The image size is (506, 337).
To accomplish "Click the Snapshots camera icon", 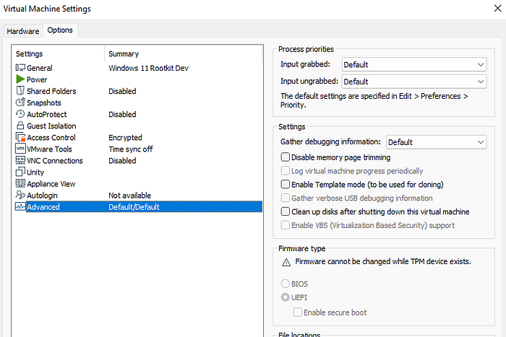I will tap(20, 102).
